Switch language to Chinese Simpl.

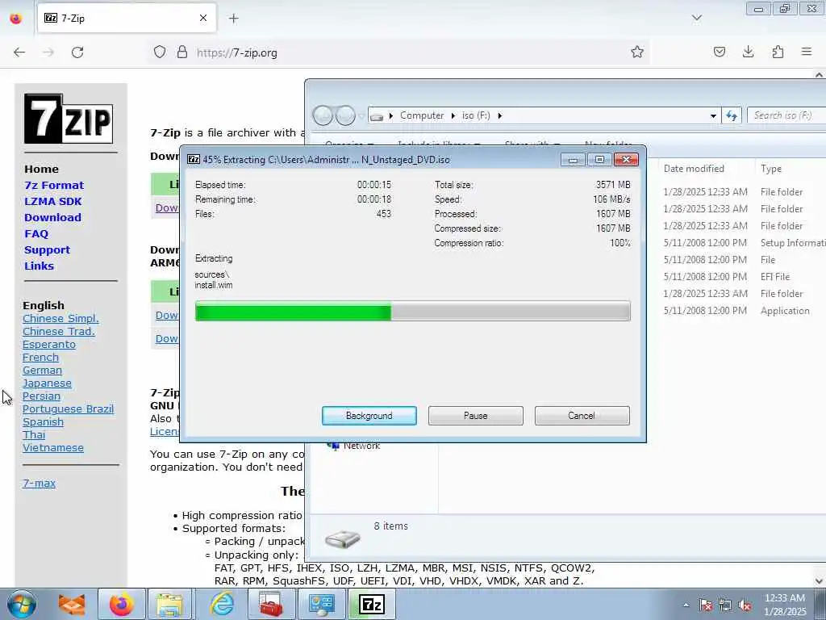point(60,318)
